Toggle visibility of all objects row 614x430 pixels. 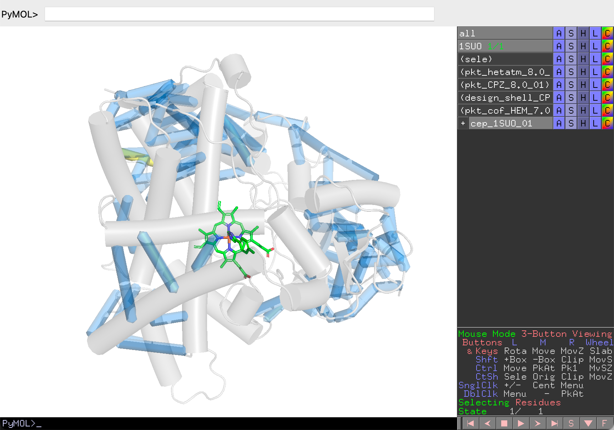tap(505, 33)
